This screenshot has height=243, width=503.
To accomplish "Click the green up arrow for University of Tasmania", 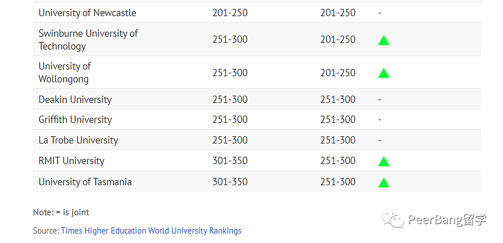I will pyautogui.click(x=384, y=182).
